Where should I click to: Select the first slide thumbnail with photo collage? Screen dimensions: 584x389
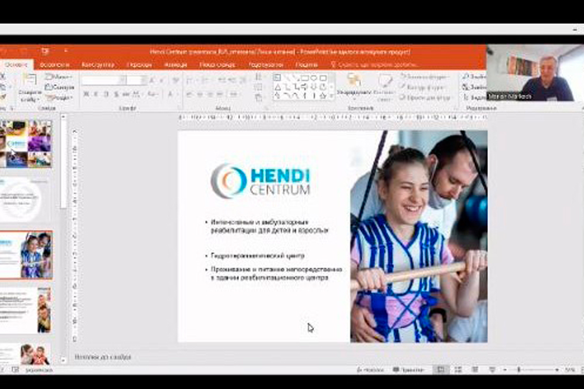26,144
